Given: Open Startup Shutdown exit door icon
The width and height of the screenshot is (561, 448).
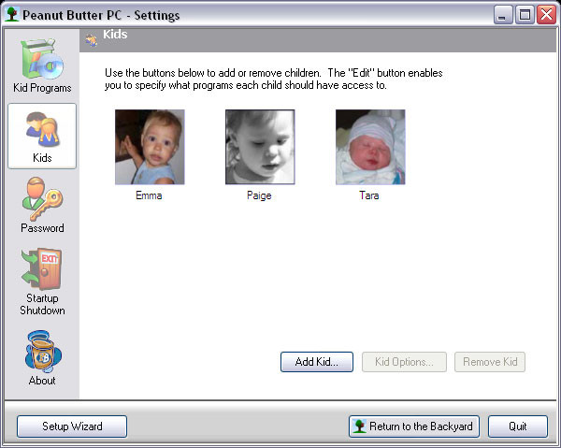Looking at the screenshot, I should 42,268.
